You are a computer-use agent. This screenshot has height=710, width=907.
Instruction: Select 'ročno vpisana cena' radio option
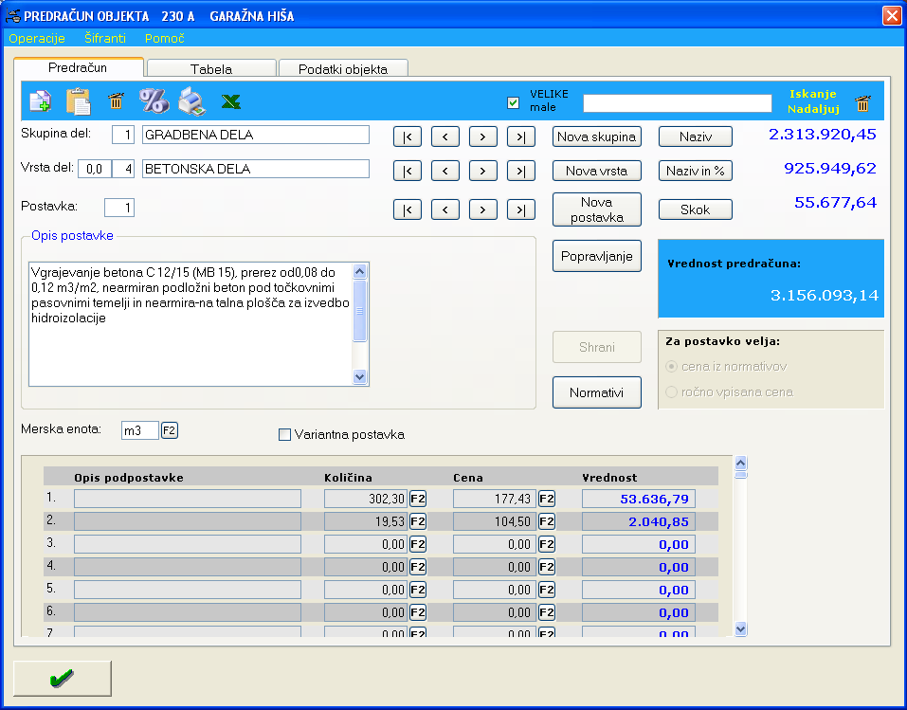672,391
